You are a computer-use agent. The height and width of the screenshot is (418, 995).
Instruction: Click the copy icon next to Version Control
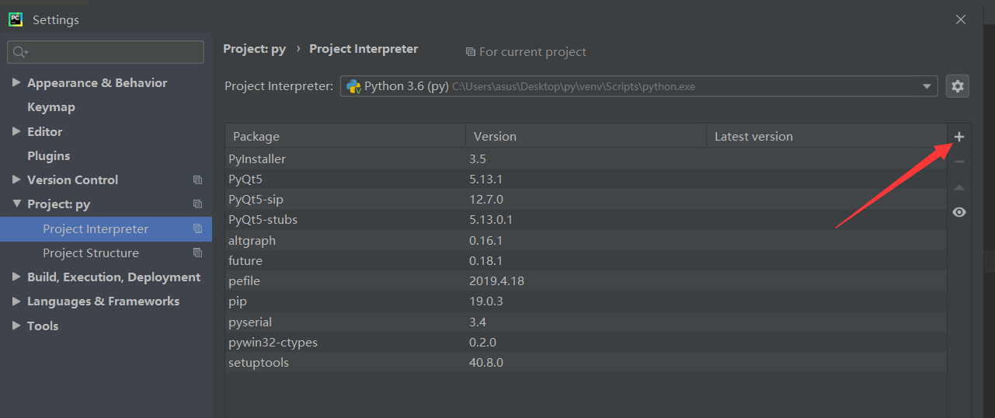[x=197, y=180]
